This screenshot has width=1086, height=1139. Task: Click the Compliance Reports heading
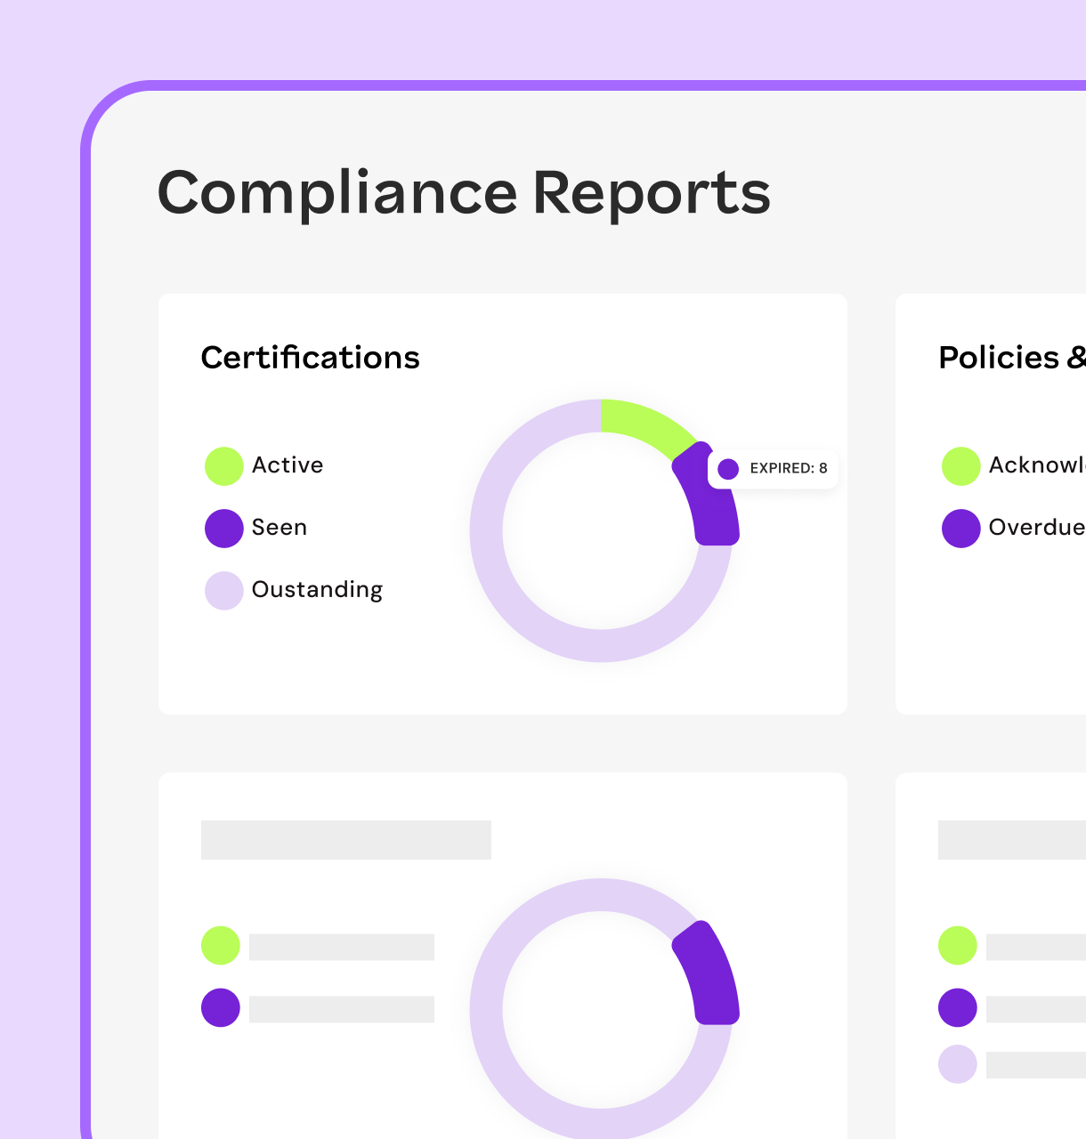click(x=464, y=193)
